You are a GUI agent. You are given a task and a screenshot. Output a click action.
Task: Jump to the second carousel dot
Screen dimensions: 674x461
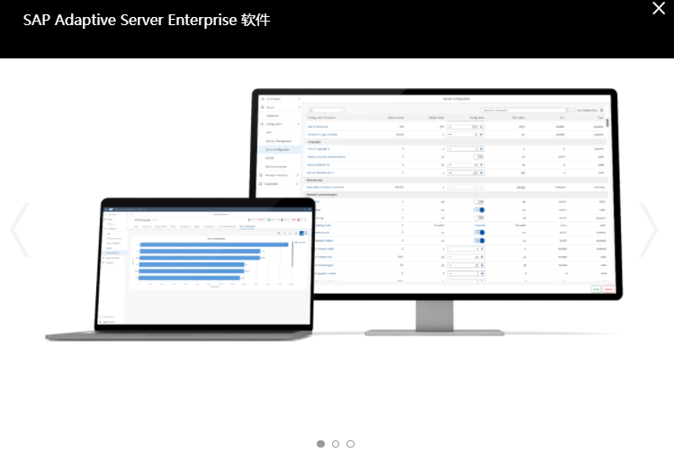point(336,444)
